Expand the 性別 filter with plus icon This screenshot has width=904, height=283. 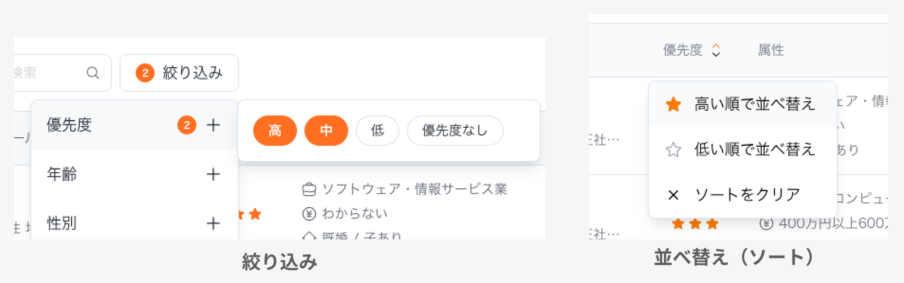click(213, 223)
